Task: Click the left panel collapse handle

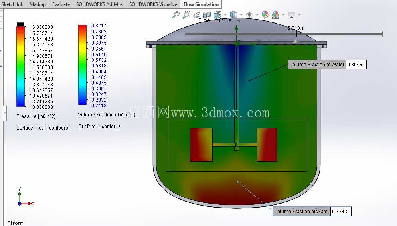Action: 4,113
